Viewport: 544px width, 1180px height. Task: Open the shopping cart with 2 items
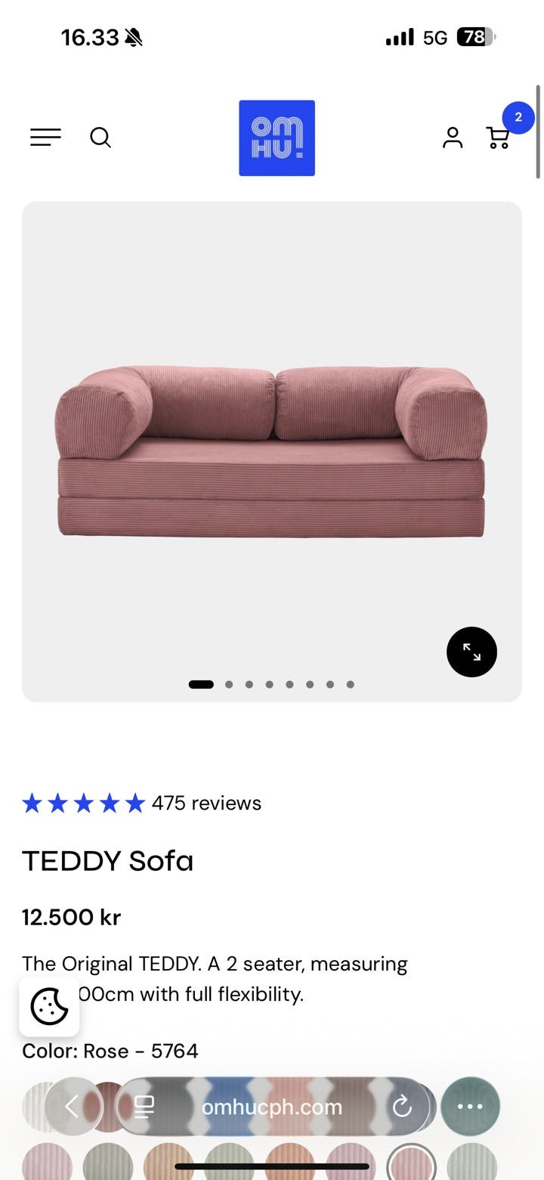[499, 137]
